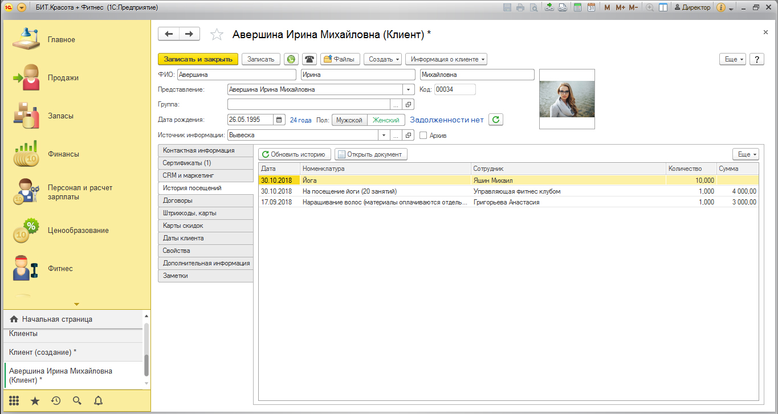
Task: Open search magnifier in bottom panel
Action: click(x=77, y=400)
